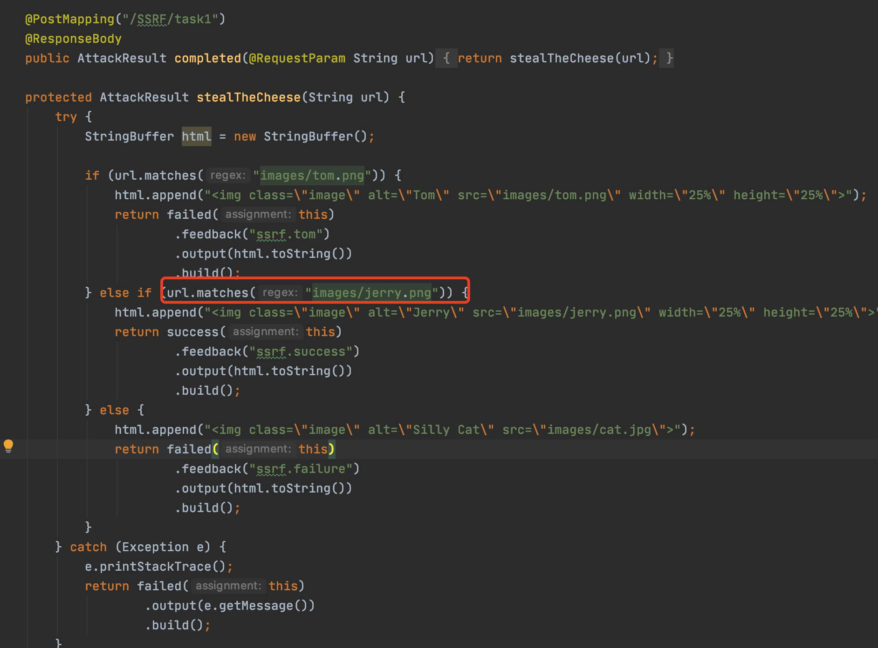
Task: Click the images/cat.jpg source in Silly Cat line
Action: coord(599,430)
